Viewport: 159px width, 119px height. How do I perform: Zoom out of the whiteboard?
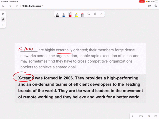(132, 116)
